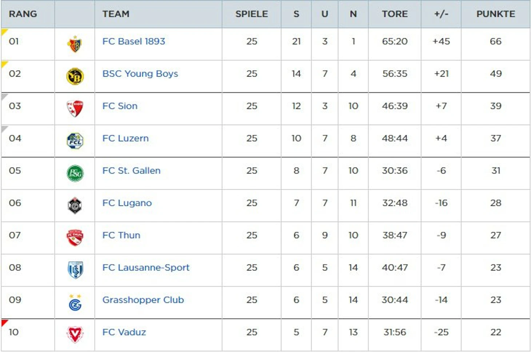This screenshot has height=352, width=531.
Task: Open the BSC Young Boys team page
Action: (140, 74)
